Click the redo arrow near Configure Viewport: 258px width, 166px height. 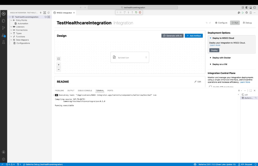coord(210,23)
